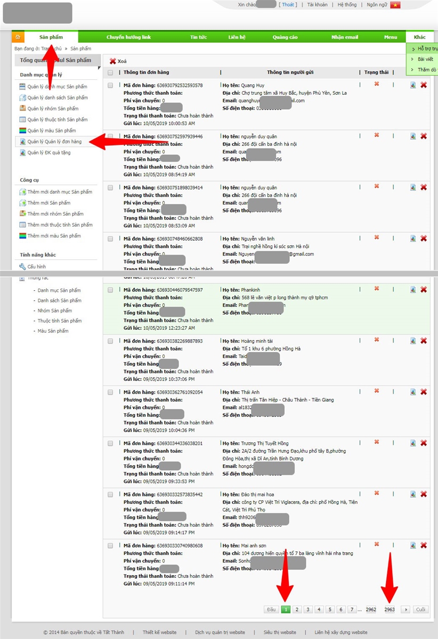Expand the Ngôn ngữ language selector
This screenshot has width=438, height=639.
coord(377,5)
